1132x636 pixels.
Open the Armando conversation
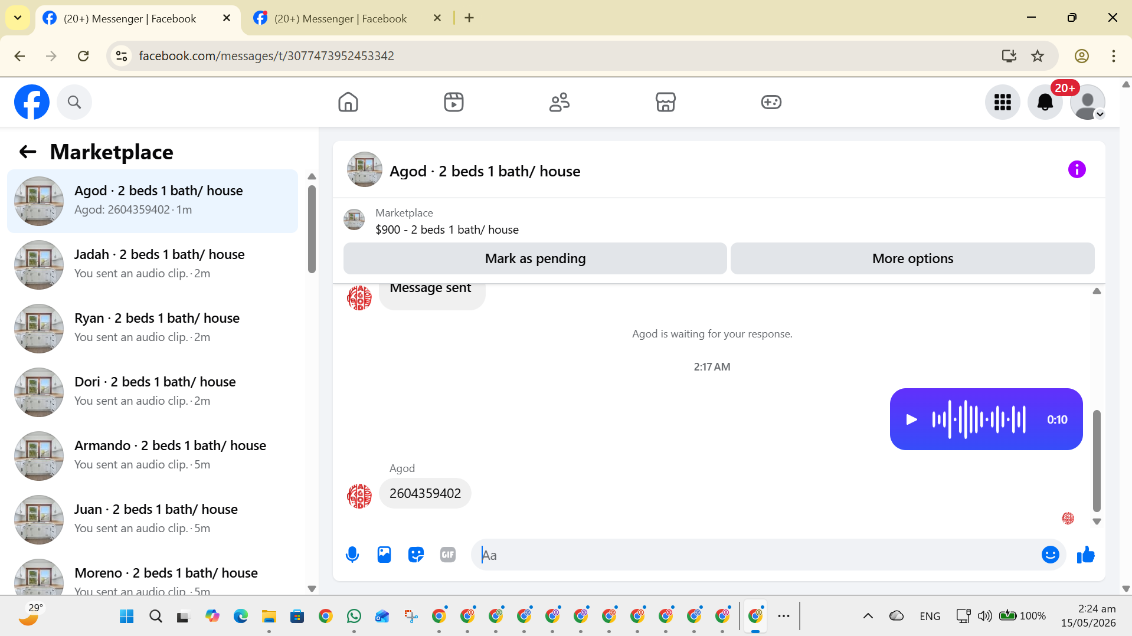tap(152, 456)
